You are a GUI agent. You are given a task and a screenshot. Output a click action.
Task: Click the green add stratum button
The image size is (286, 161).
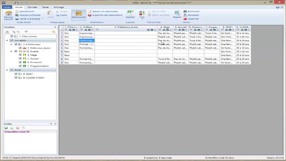click(x=6, y=128)
